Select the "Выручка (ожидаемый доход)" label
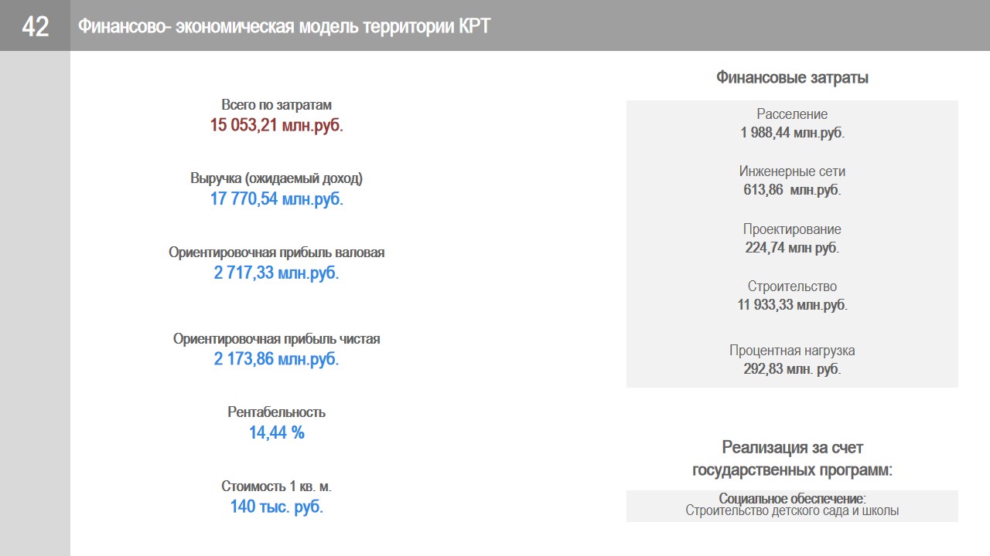This screenshot has height=556, width=990. pos(276,178)
